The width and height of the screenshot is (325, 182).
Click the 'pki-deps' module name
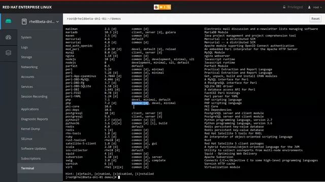(72, 110)
